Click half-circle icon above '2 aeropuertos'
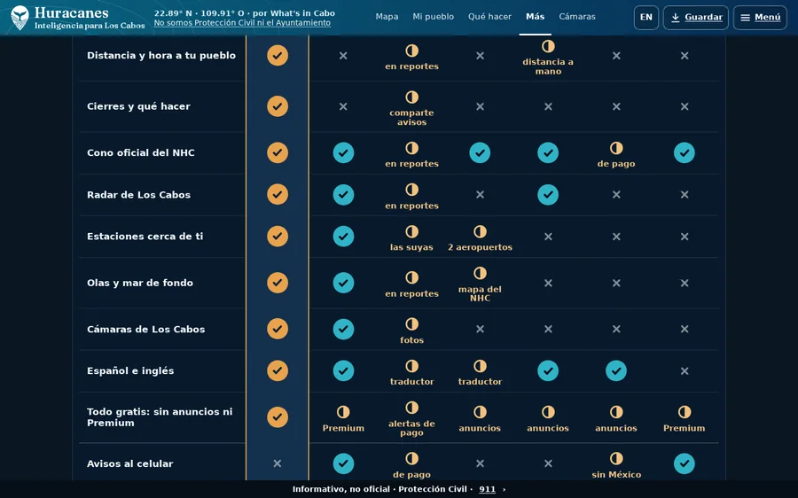 (480, 231)
